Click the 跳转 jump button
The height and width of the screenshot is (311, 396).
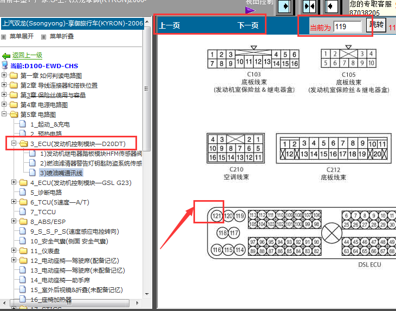click(x=376, y=25)
